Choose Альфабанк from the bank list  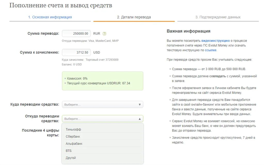103,144
